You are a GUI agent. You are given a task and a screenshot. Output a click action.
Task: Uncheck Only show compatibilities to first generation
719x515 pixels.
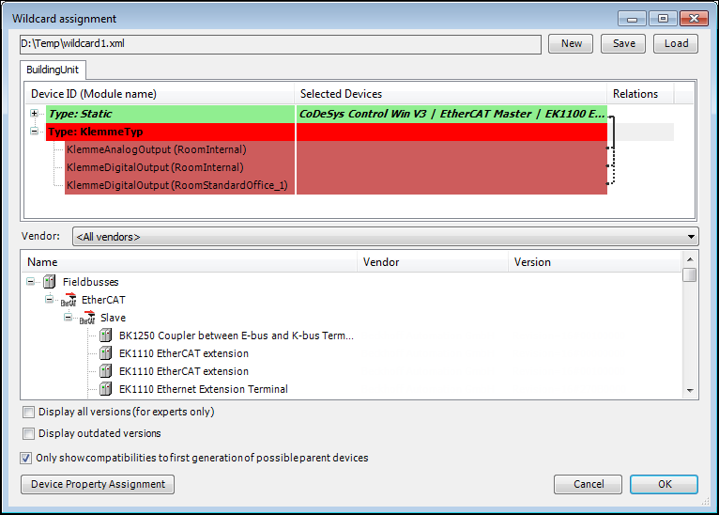[26, 458]
